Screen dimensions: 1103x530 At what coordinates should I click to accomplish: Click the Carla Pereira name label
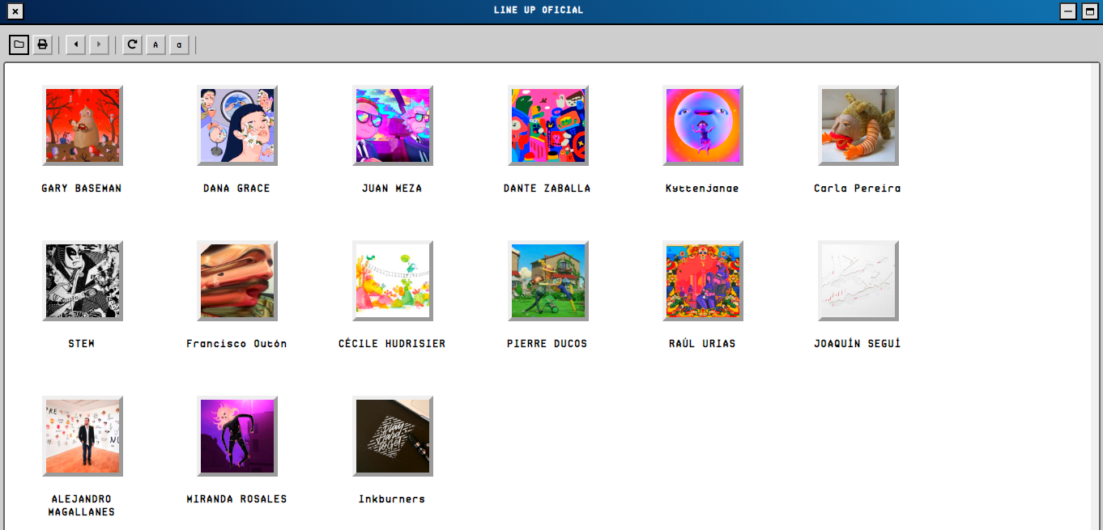tap(857, 189)
